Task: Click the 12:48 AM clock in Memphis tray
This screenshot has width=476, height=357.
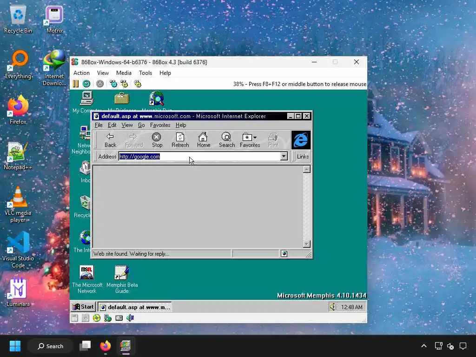Action: [351, 307]
